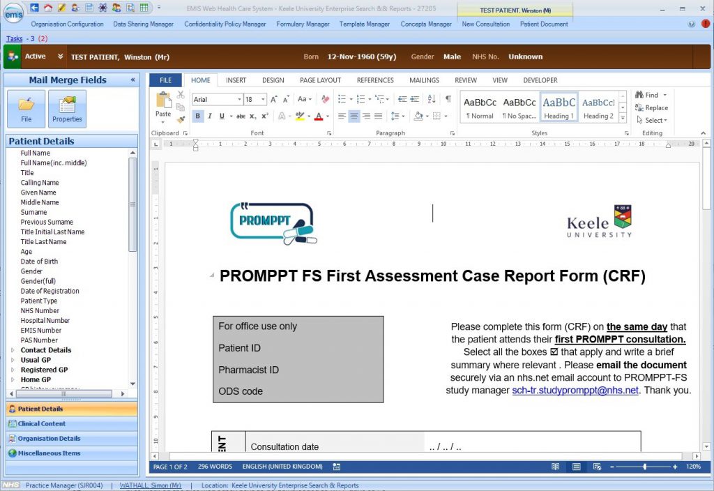Open the home (house) quick-access icon
This screenshot has height=491, width=714.
(x=48, y=8)
